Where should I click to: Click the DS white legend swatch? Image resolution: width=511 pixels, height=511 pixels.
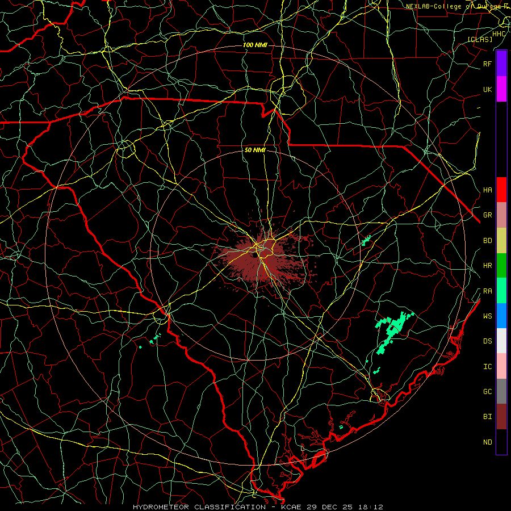click(x=501, y=341)
